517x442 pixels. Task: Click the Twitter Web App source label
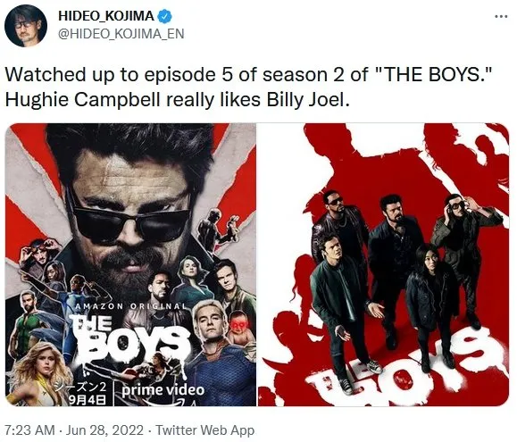[x=205, y=430]
